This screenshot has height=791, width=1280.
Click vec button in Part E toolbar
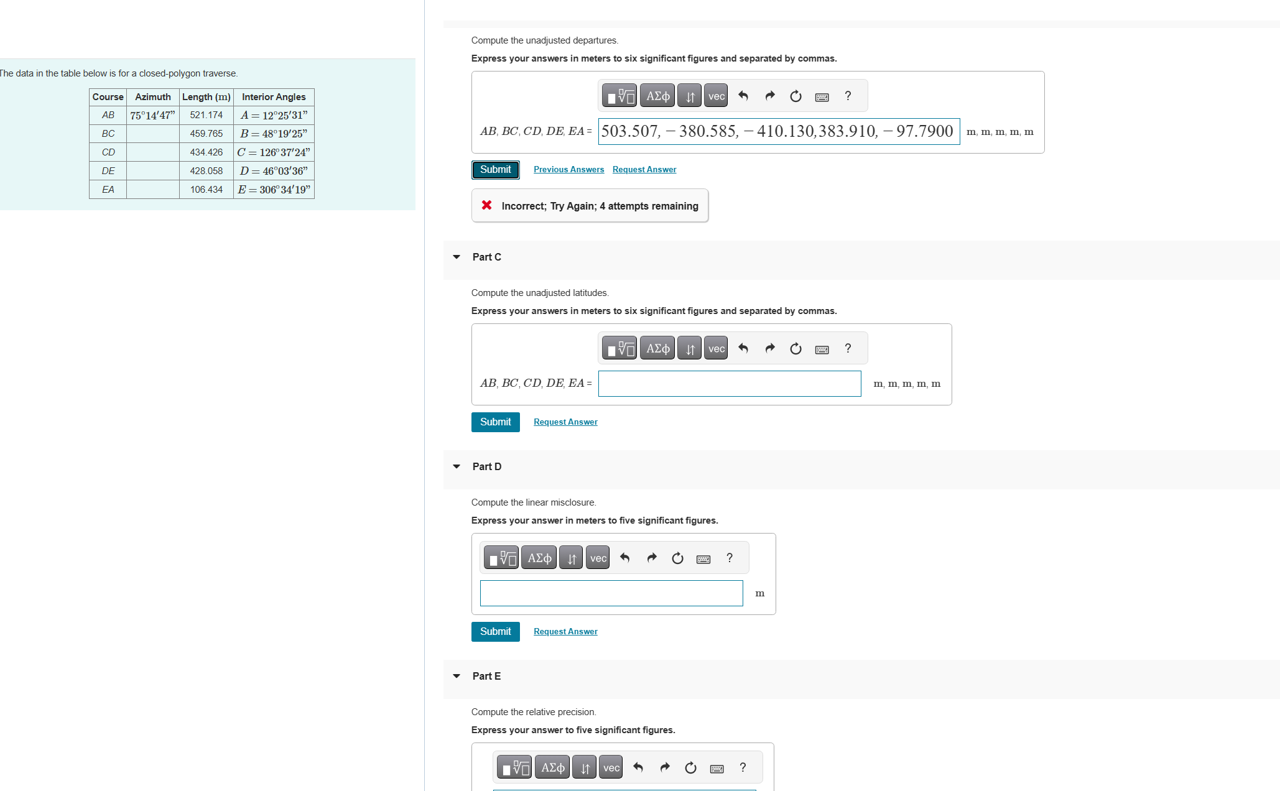tap(611, 768)
